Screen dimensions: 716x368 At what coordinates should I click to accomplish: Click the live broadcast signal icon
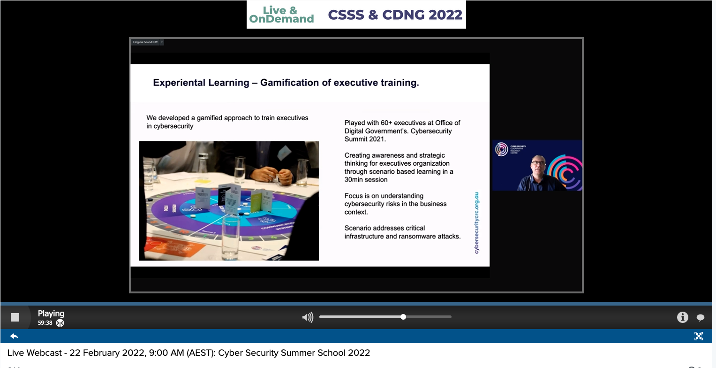(60, 323)
